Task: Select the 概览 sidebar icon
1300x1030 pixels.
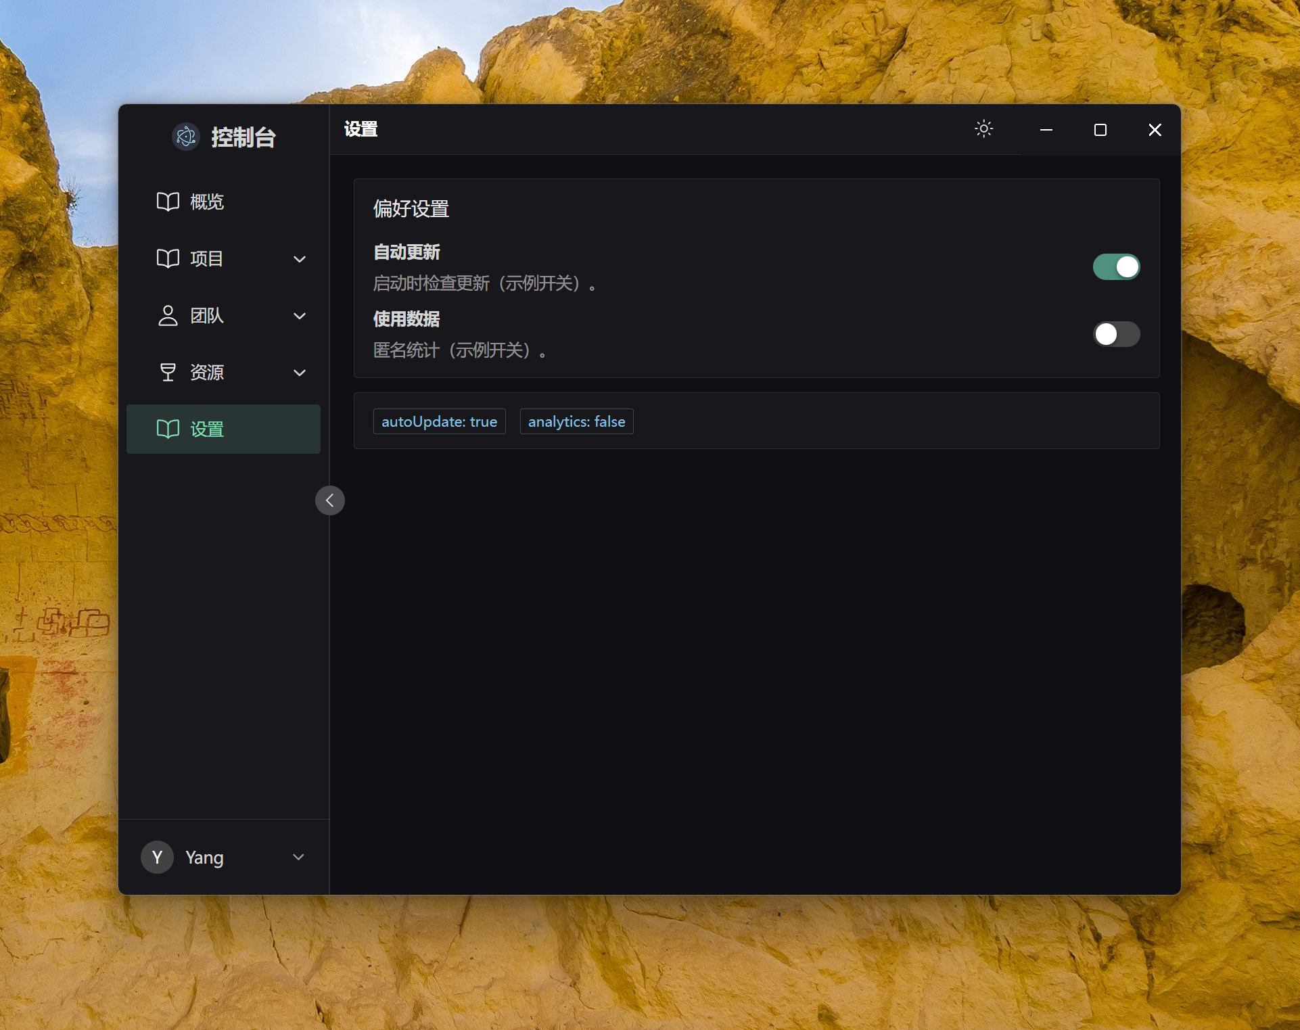Action: coord(167,201)
